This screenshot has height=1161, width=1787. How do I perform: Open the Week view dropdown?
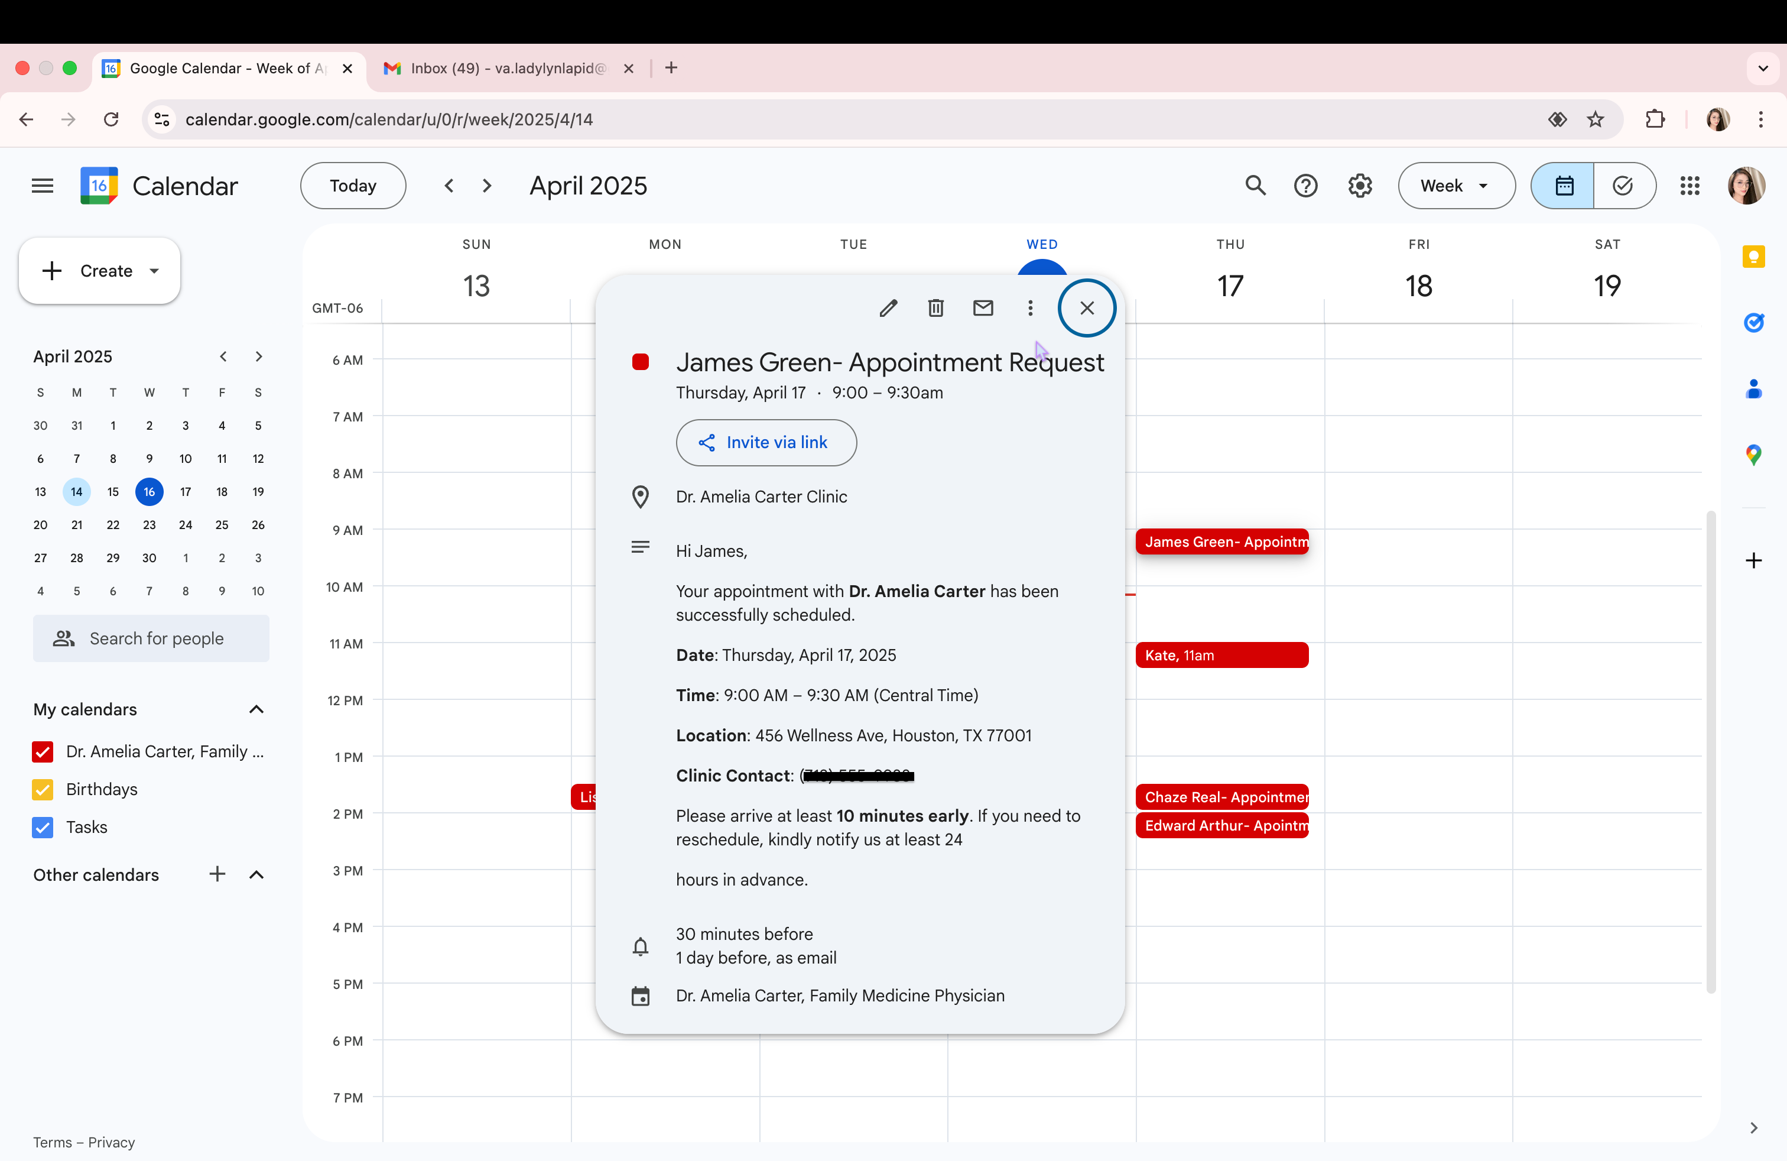coord(1456,186)
